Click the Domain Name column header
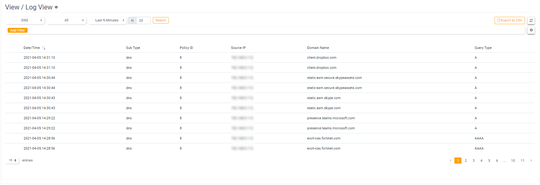Viewport: 540px width, 185px height. pyautogui.click(x=318, y=48)
